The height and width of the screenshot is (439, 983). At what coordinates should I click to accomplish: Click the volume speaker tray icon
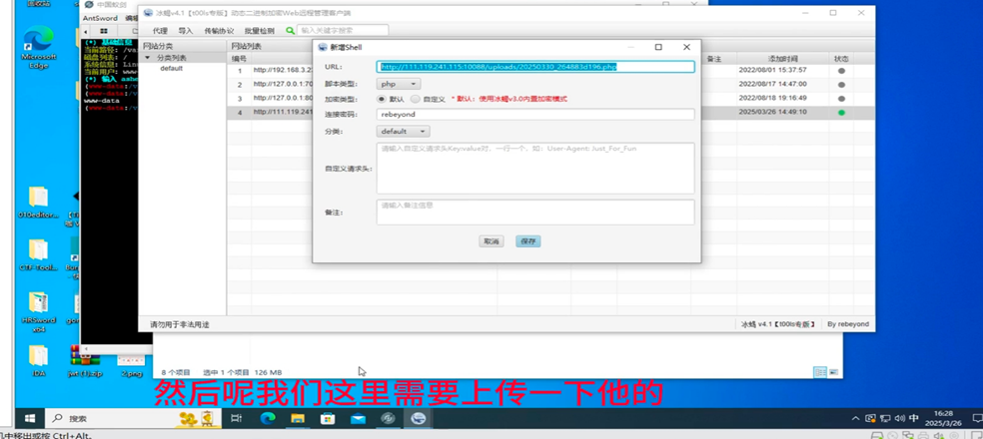[900, 418]
